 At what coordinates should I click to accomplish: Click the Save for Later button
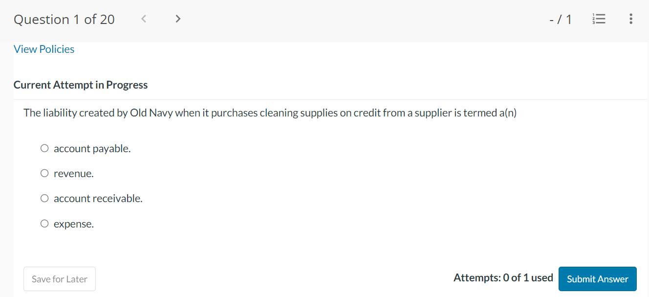[x=59, y=278]
